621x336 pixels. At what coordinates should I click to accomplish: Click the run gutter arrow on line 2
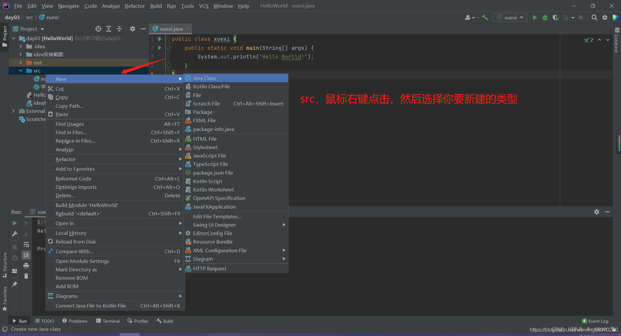160,48
